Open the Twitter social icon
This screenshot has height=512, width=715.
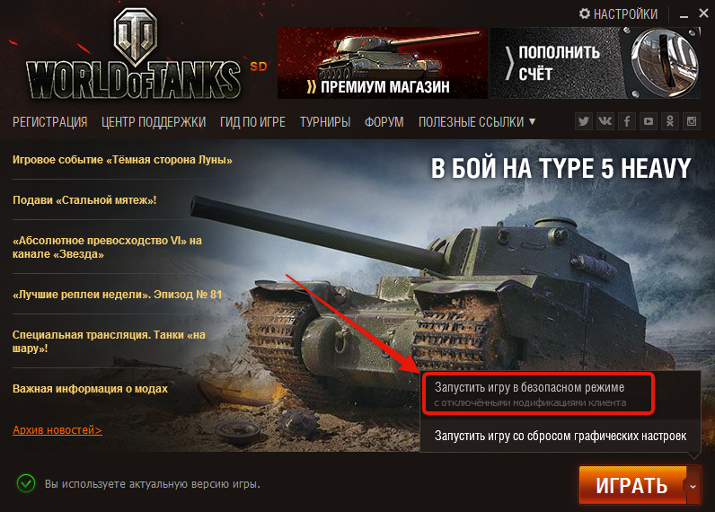(583, 121)
